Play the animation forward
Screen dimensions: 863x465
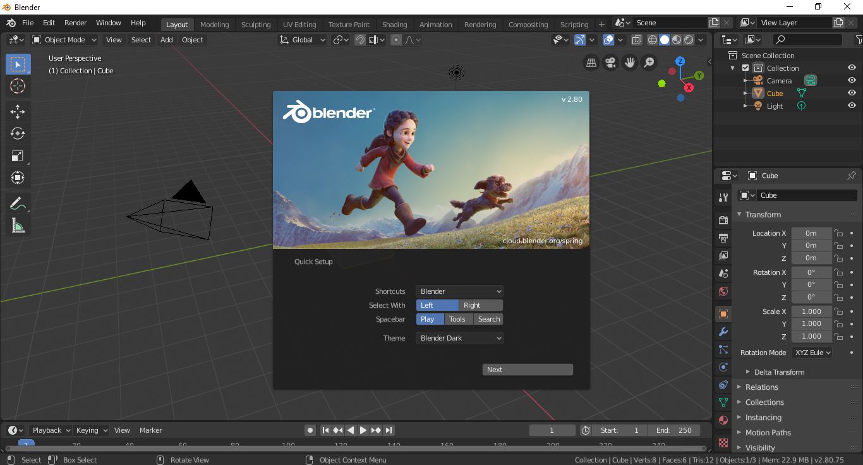[363, 430]
